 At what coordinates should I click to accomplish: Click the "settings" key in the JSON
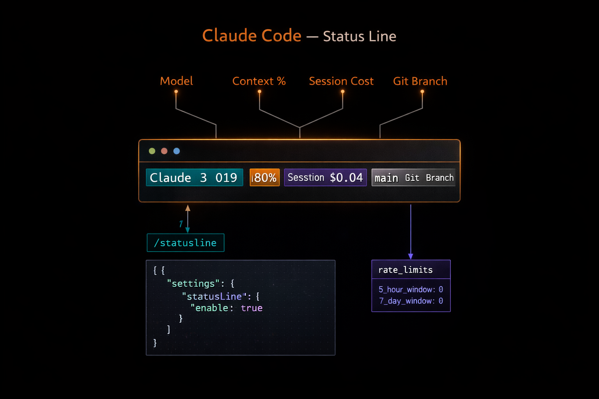click(193, 284)
